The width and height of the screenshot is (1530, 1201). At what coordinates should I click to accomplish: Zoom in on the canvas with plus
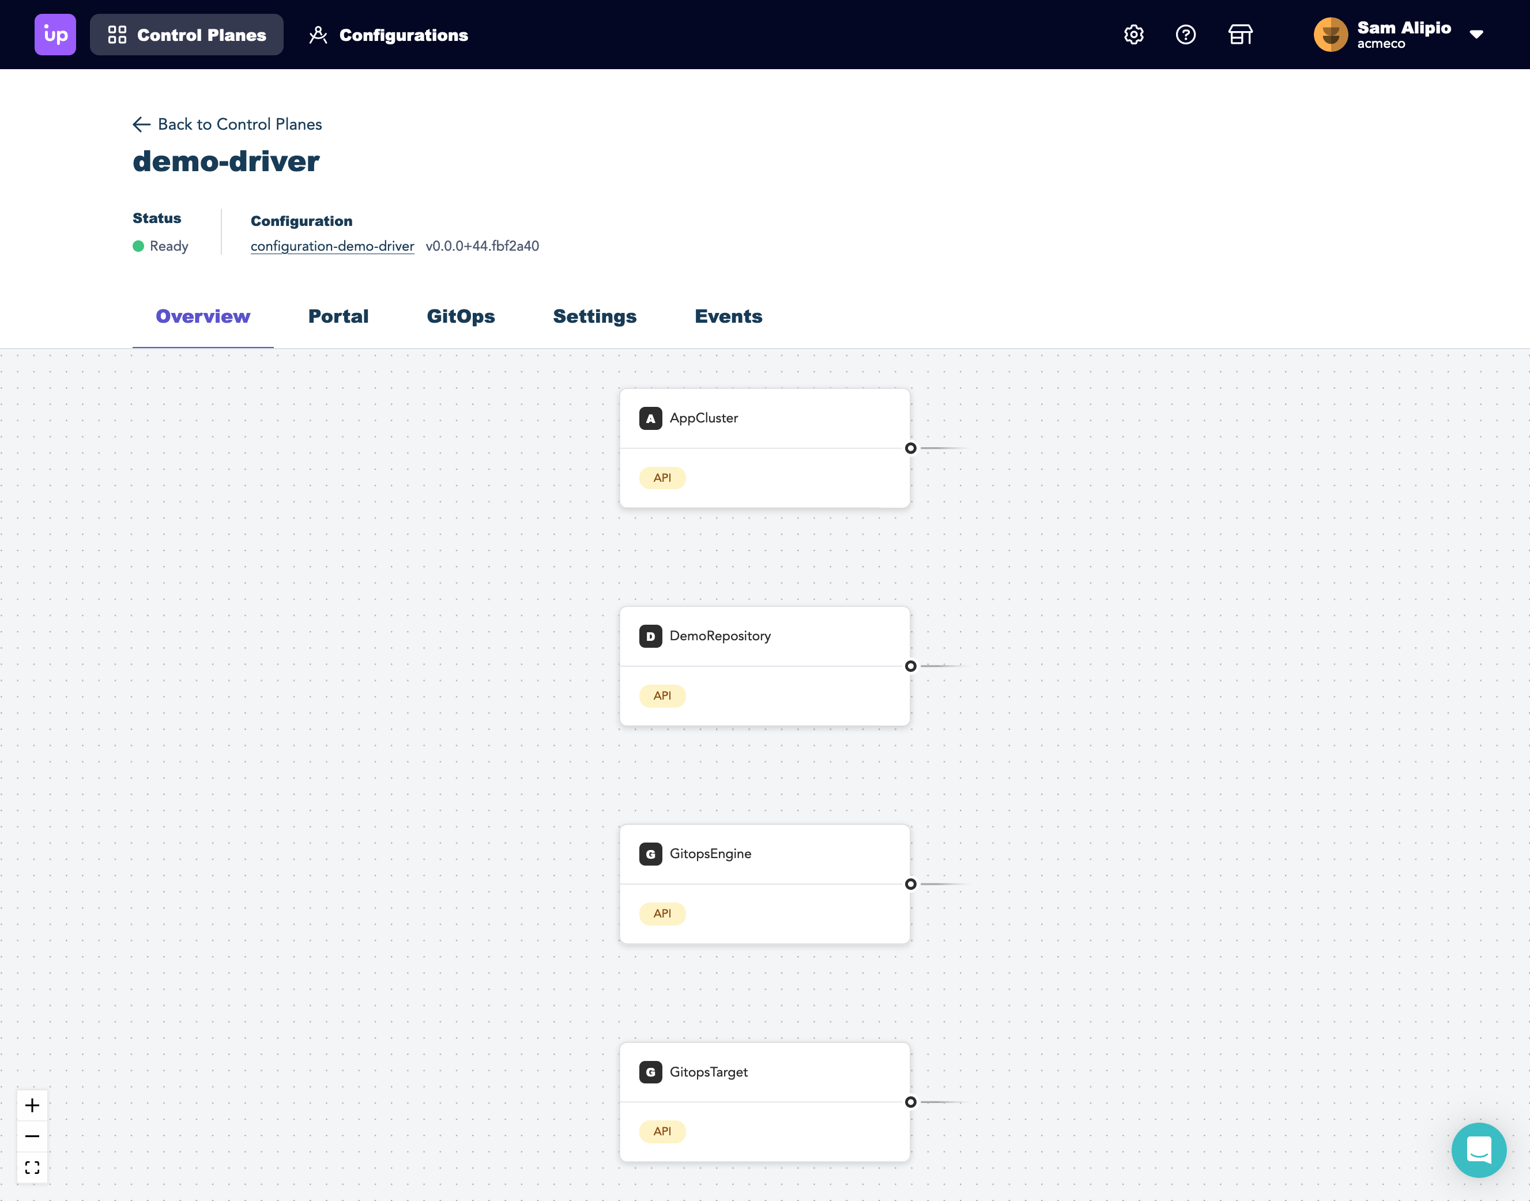click(x=32, y=1105)
